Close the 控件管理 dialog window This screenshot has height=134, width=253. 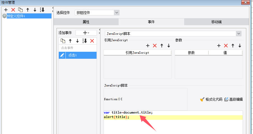pyautogui.click(x=245, y=3)
